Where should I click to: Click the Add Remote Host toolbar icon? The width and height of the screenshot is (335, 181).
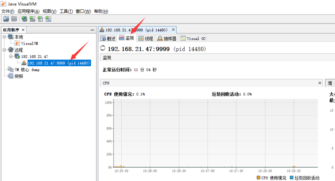point(24,19)
